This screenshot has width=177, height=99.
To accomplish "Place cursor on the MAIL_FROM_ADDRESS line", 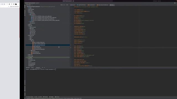I will pyautogui.click(x=84, y=55).
